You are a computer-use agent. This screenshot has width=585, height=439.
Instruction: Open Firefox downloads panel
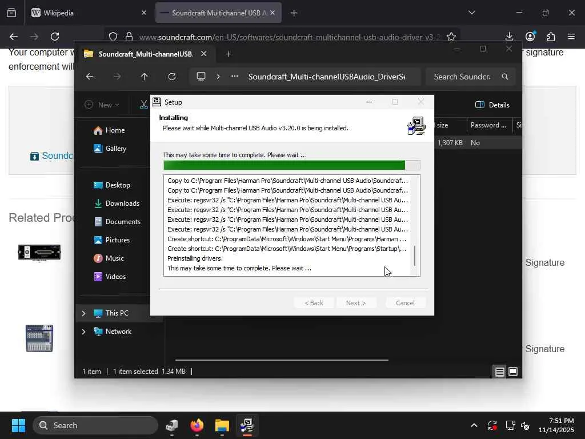pyautogui.click(x=509, y=37)
